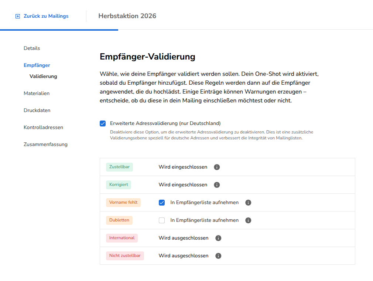Open info icon for Zustellbar row
The image size is (373, 281).
tap(217, 167)
